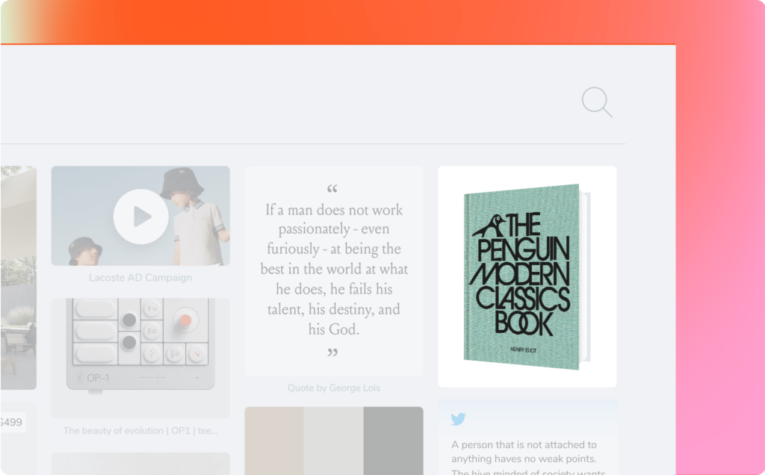
Task: Click the $499 price tag
Action: [x=12, y=422]
